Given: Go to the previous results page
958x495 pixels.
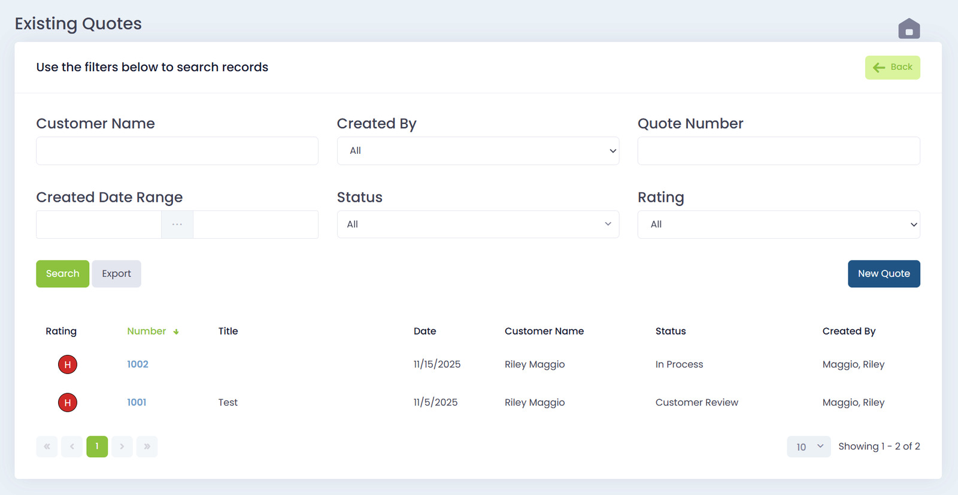Looking at the screenshot, I should (72, 447).
